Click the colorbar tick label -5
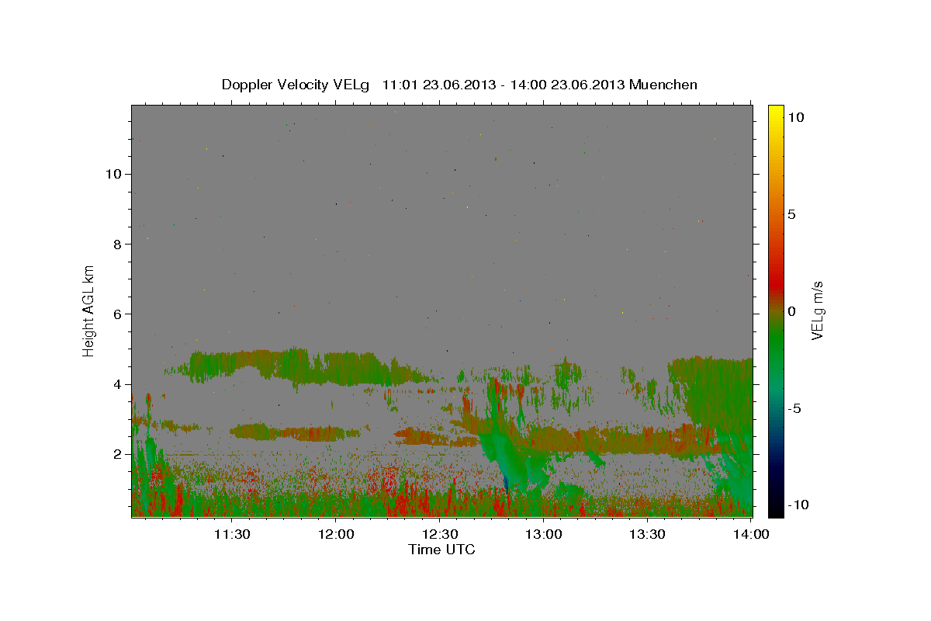The width and height of the screenshot is (931, 621). (795, 408)
